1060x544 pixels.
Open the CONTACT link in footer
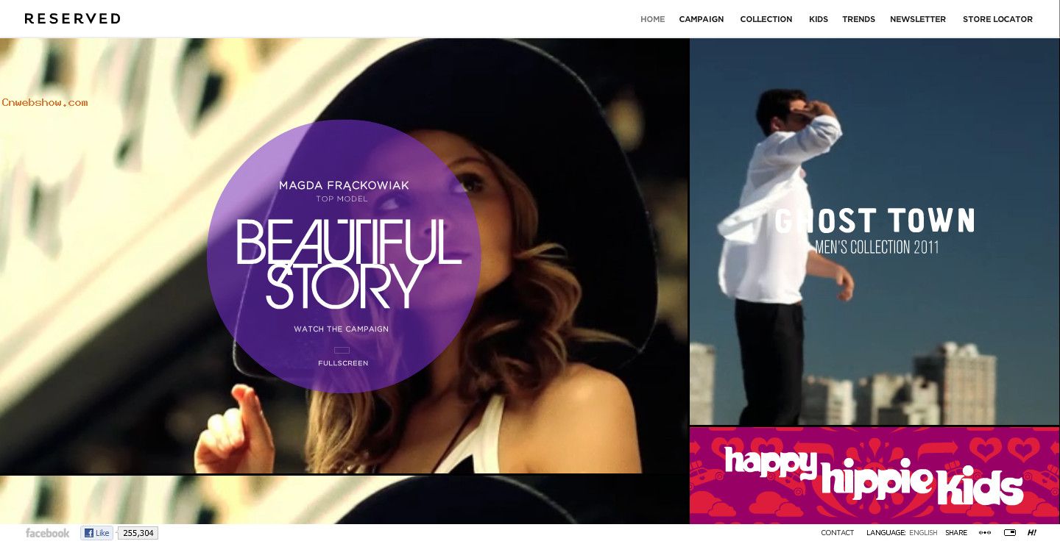[x=838, y=533]
